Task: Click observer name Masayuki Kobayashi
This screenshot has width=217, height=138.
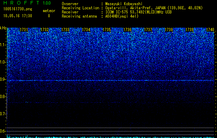Action: [124, 4]
